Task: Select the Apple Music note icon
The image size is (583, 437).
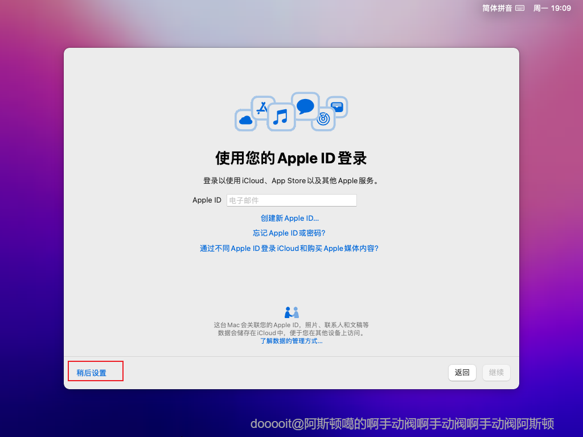Action: 281,118
